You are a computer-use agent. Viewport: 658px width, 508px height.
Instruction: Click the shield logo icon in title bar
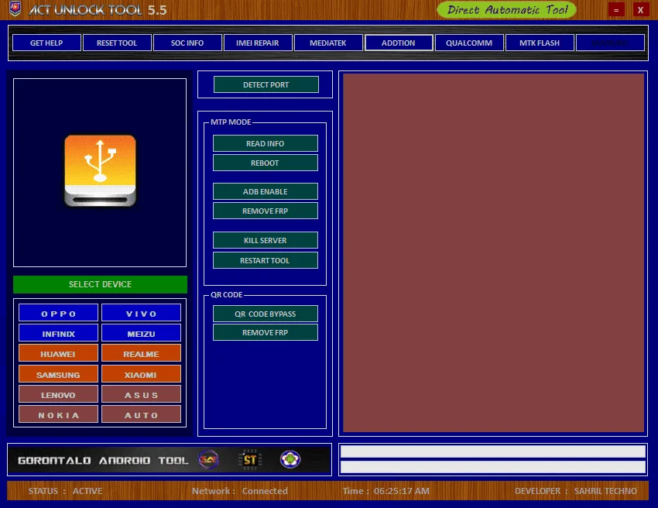click(15, 9)
